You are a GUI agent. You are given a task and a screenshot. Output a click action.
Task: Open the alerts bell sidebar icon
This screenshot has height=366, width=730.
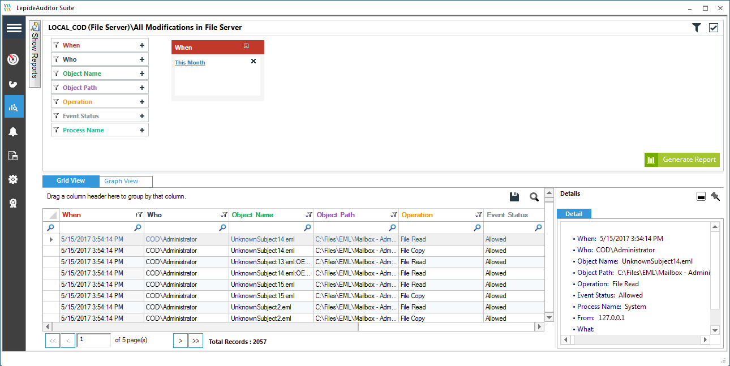[14, 132]
